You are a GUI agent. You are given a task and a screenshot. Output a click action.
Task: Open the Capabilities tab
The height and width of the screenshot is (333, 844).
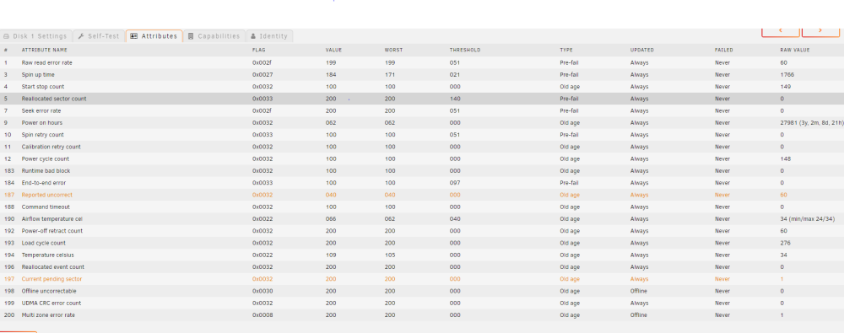pyautogui.click(x=214, y=36)
